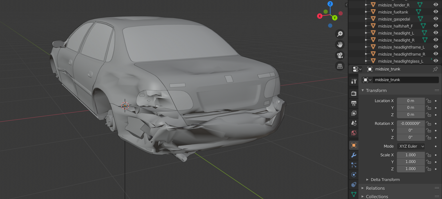Expand the Collections panel
Image resolution: width=442 pixels, height=199 pixels.
pyautogui.click(x=363, y=196)
